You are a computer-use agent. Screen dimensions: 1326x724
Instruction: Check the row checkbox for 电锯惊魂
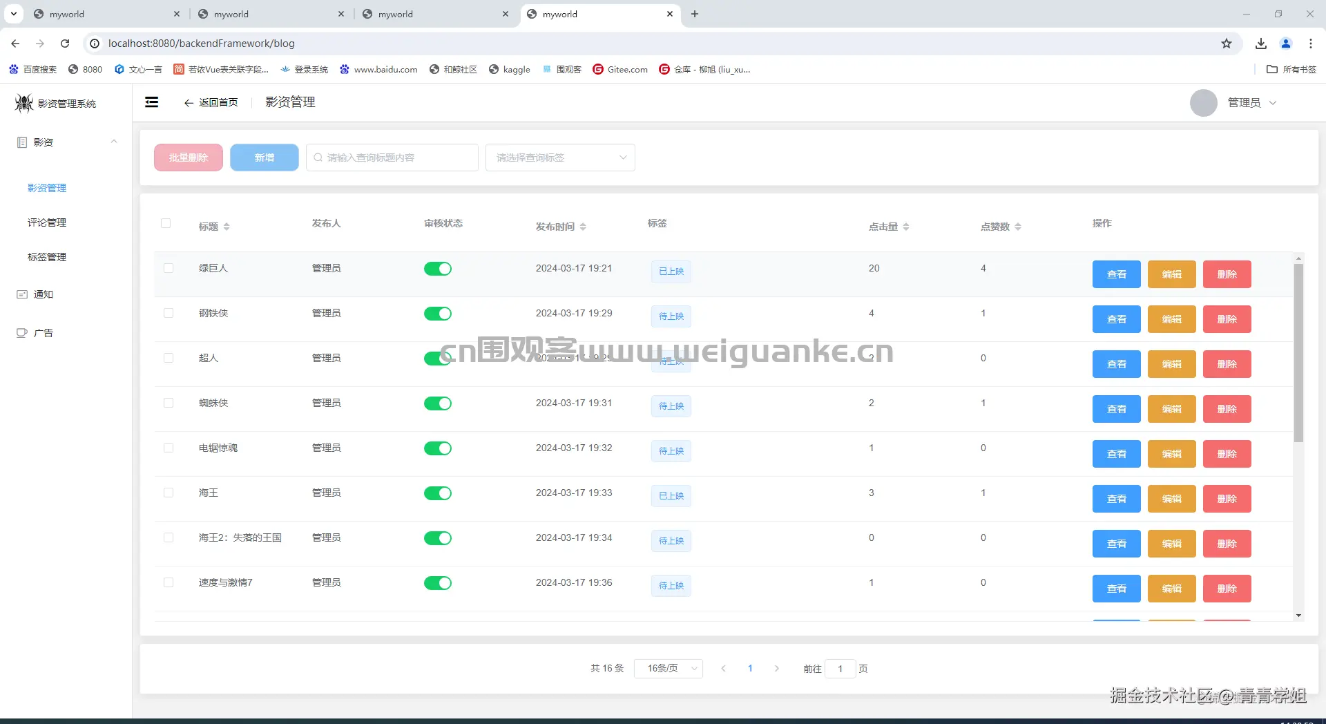169,448
